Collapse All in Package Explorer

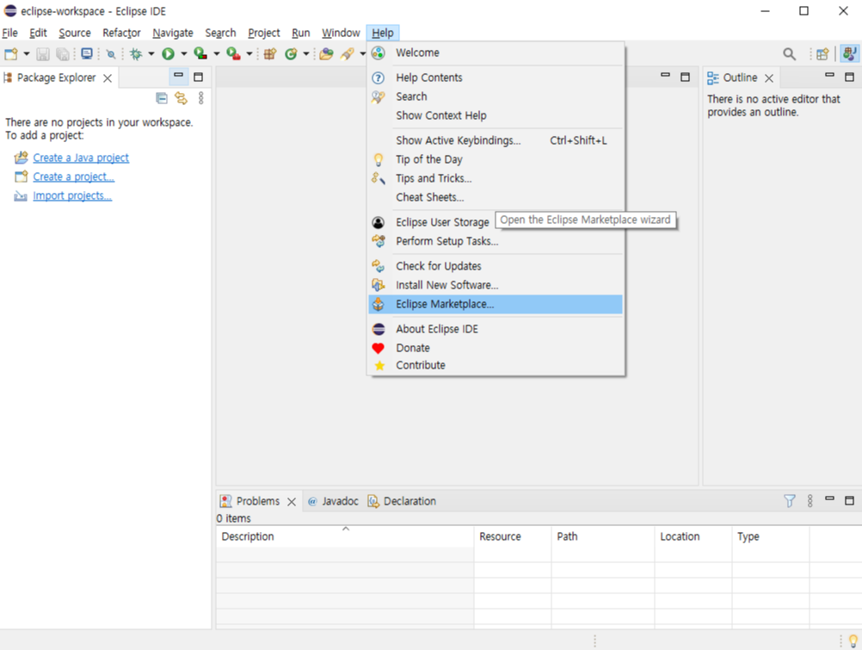click(162, 98)
